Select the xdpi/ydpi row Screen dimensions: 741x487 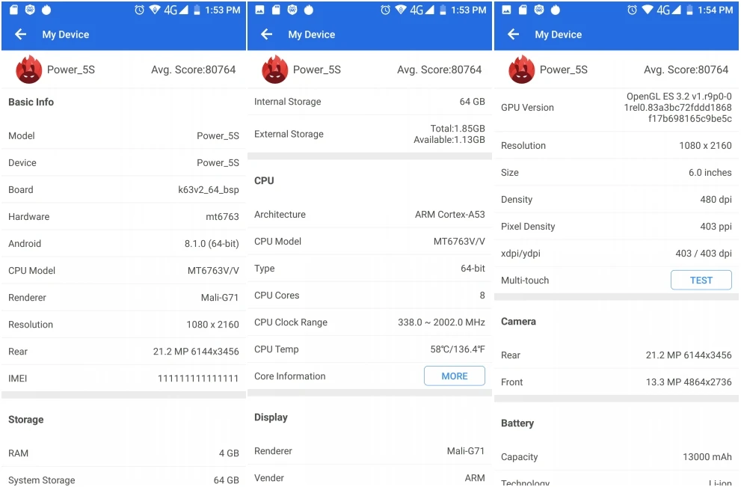pyautogui.click(x=616, y=254)
